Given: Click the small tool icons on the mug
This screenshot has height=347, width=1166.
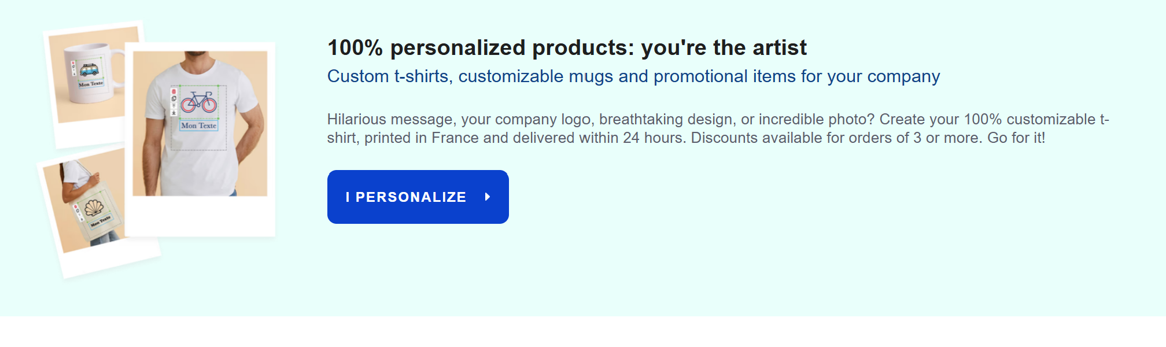Looking at the screenshot, I should [x=73, y=69].
